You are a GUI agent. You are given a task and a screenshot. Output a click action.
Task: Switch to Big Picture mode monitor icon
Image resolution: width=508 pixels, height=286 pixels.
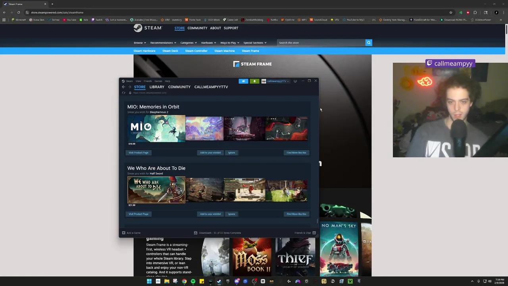[x=295, y=81]
